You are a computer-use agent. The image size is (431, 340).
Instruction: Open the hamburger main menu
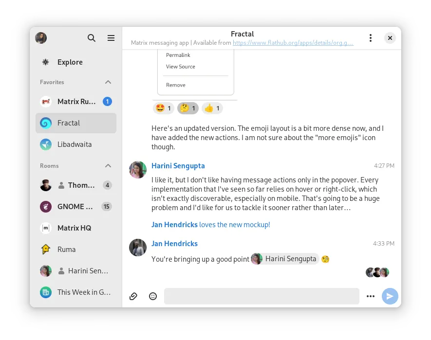[x=111, y=38]
